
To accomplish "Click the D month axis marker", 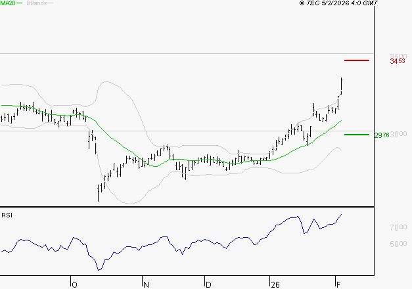I will click(208, 284).
